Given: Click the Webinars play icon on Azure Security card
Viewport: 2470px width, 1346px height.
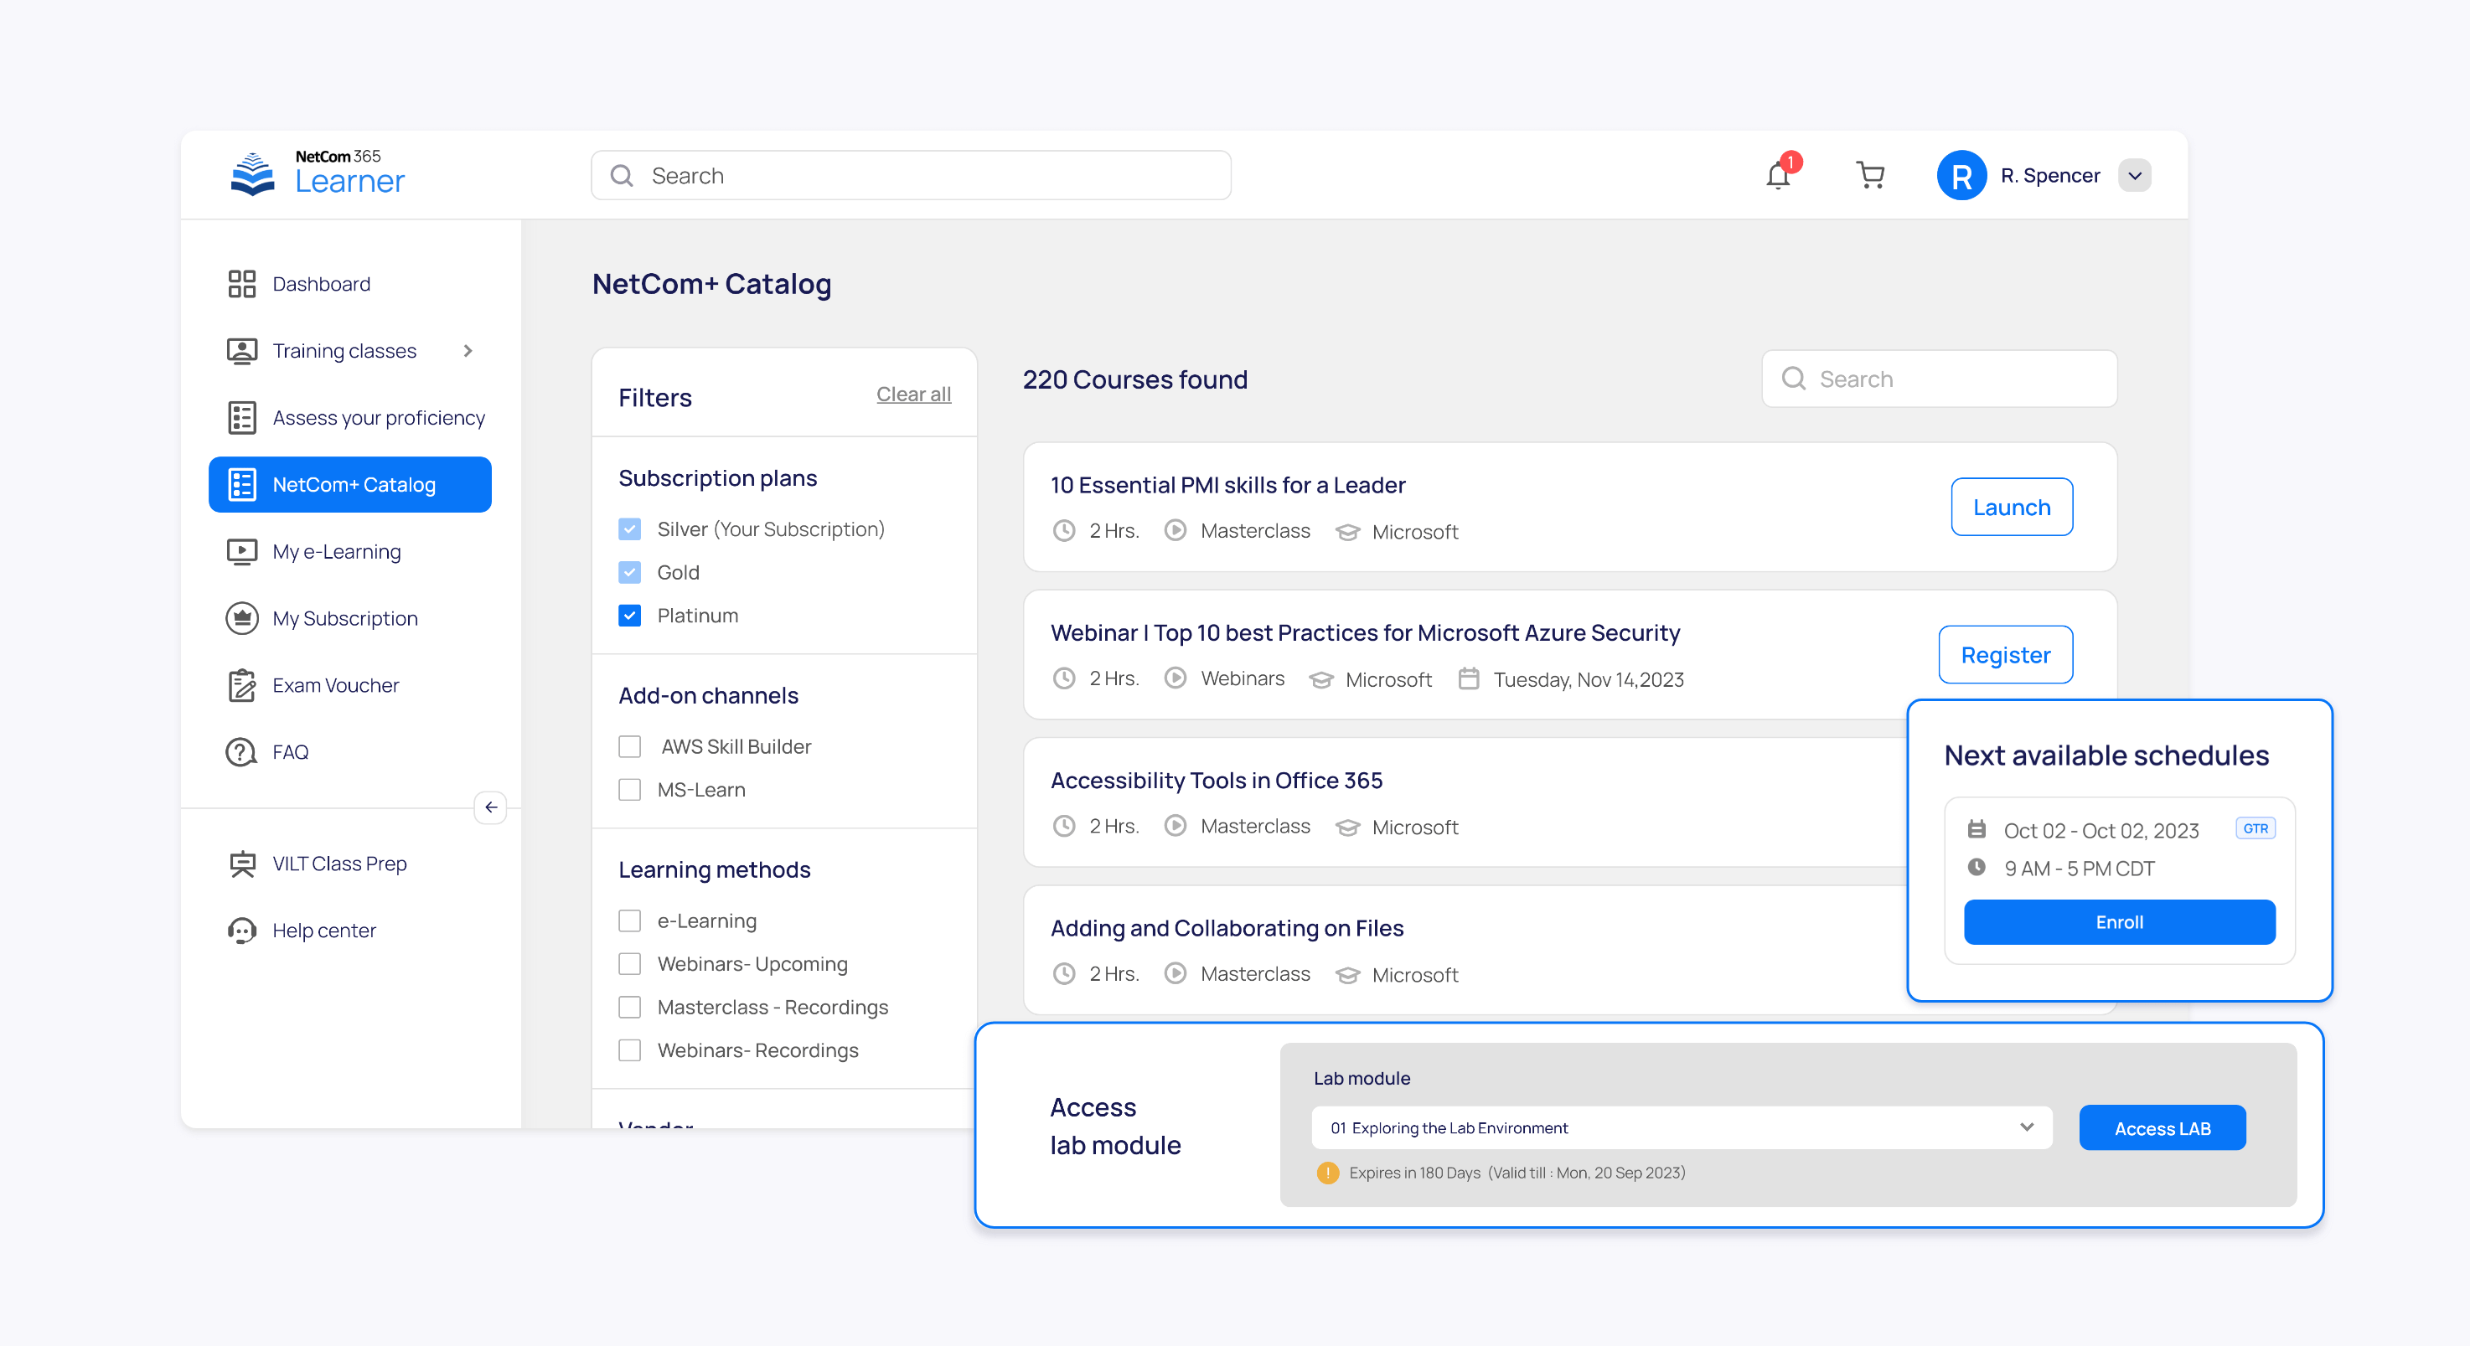Looking at the screenshot, I should [x=1175, y=678].
